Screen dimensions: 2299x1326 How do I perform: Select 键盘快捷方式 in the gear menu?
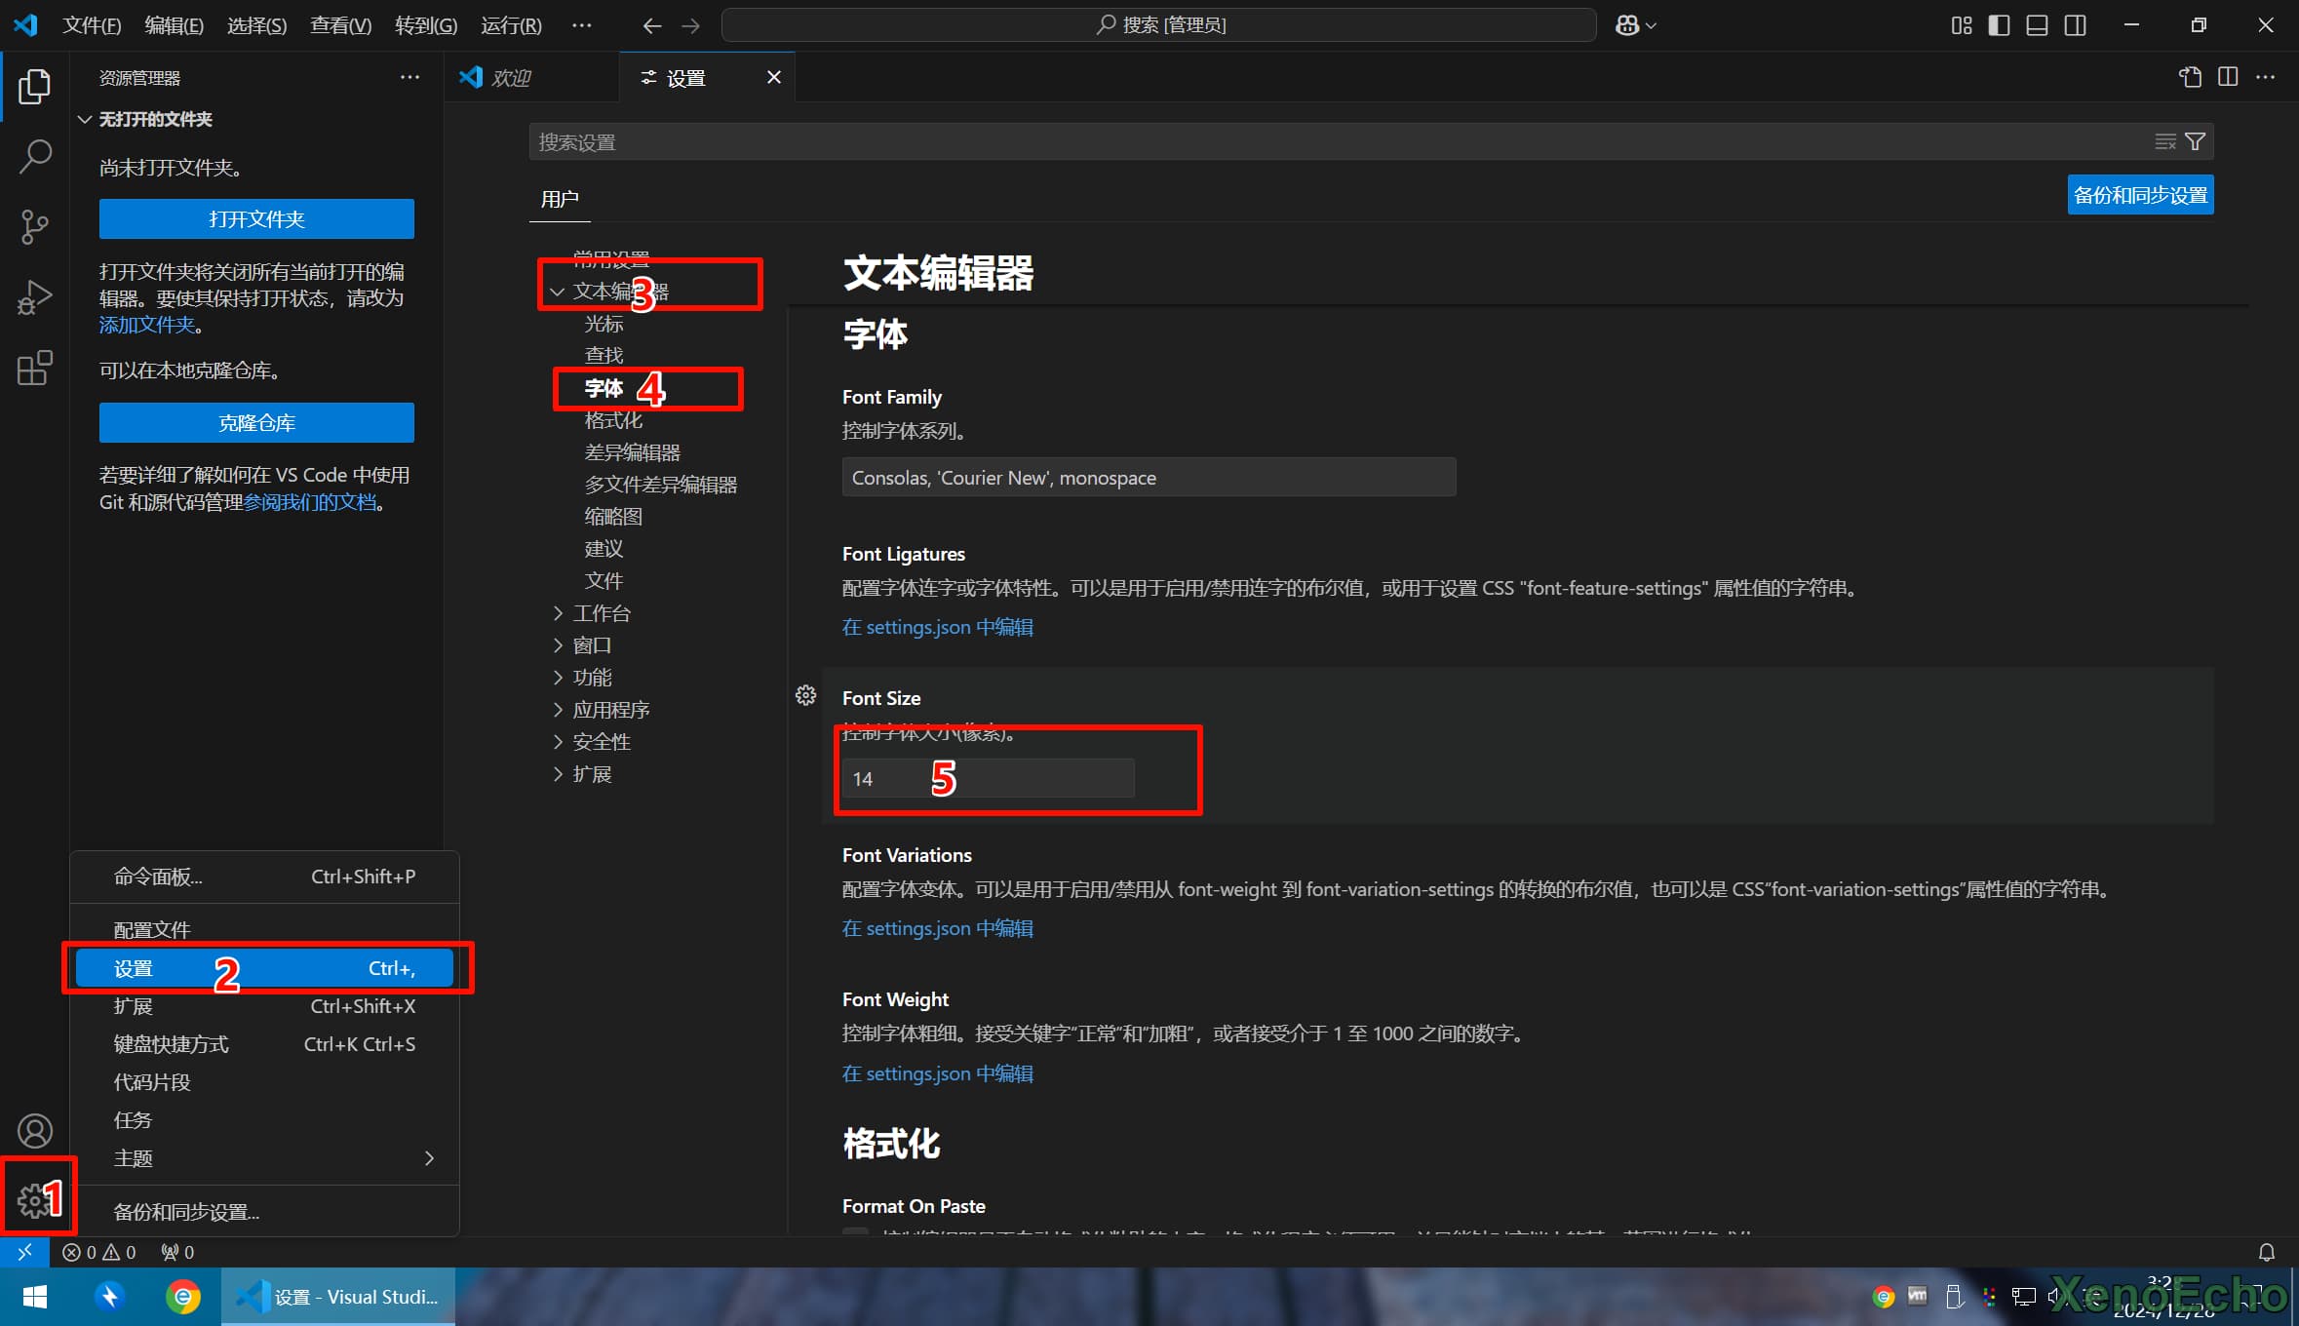172,1044
